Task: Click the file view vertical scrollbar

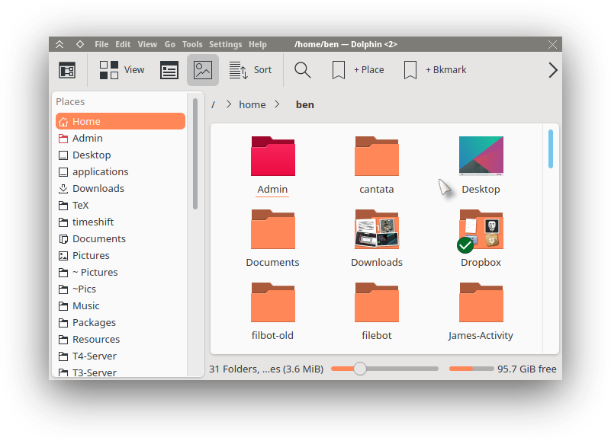Action: (x=551, y=149)
